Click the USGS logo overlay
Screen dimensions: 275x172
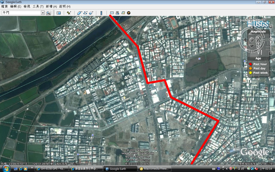(258, 24)
